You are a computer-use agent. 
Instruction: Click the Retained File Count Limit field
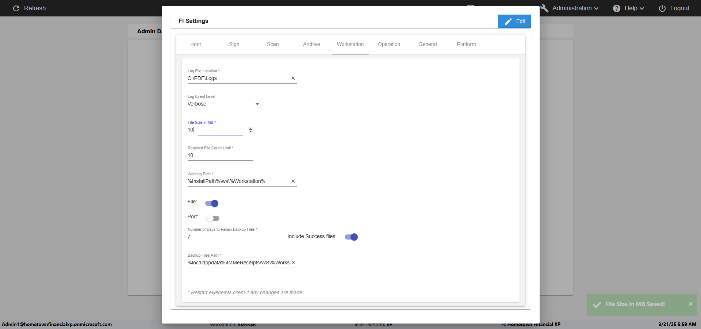pyautogui.click(x=221, y=156)
